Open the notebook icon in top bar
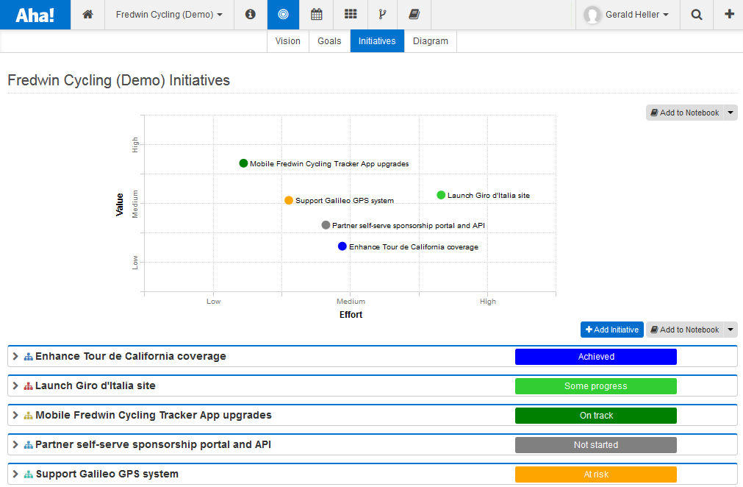This screenshot has height=487, width=743. (x=414, y=15)
